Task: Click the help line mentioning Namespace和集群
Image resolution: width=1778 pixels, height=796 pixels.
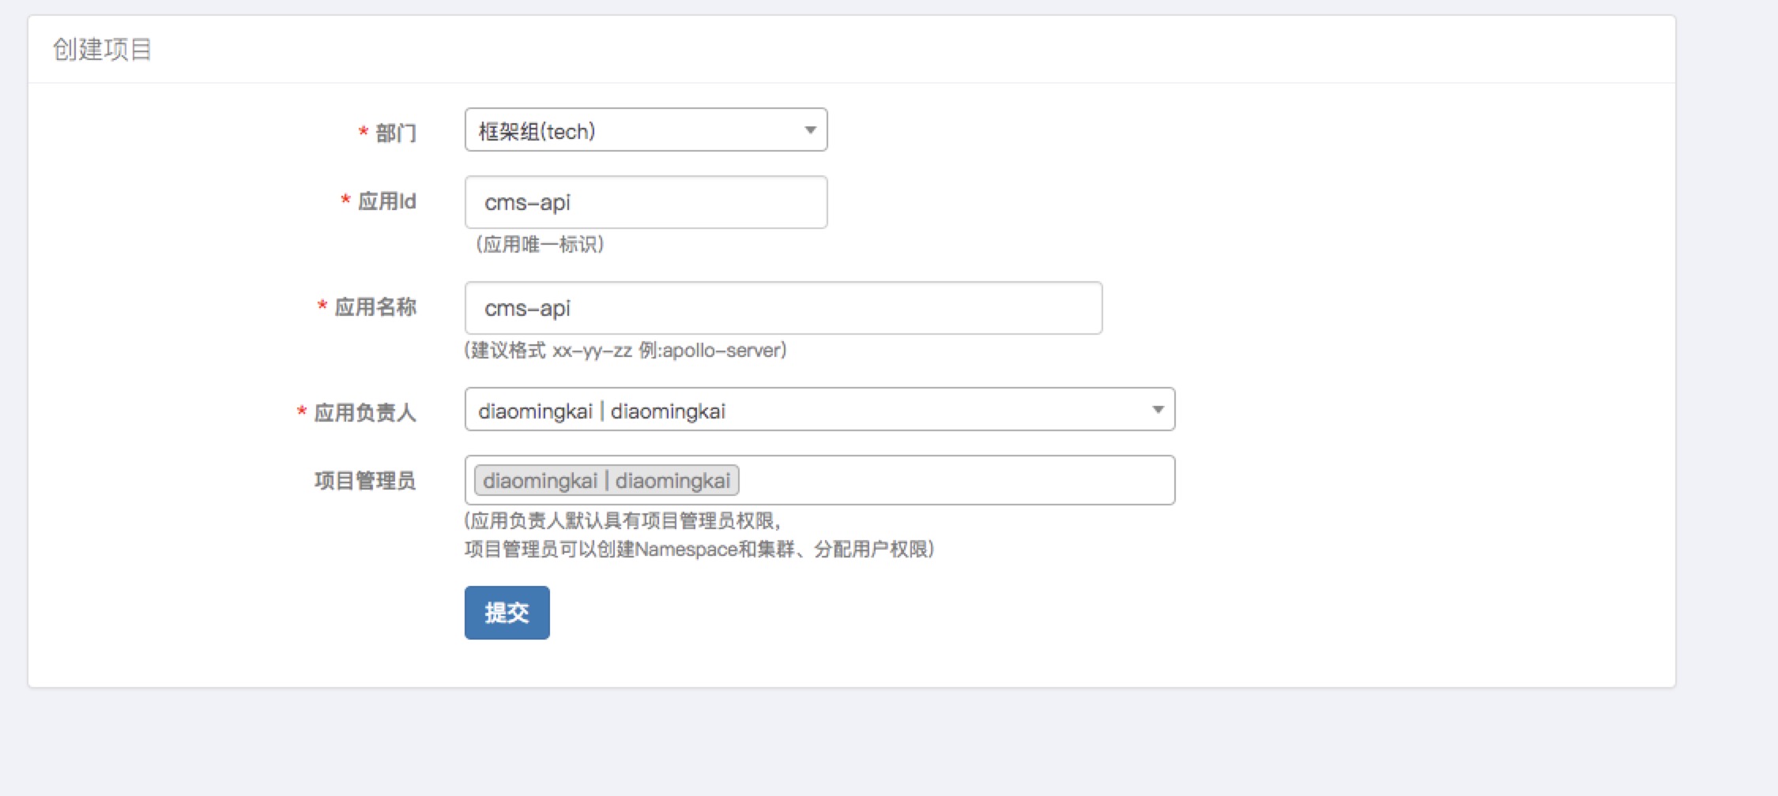Action: tap(699, 550)
